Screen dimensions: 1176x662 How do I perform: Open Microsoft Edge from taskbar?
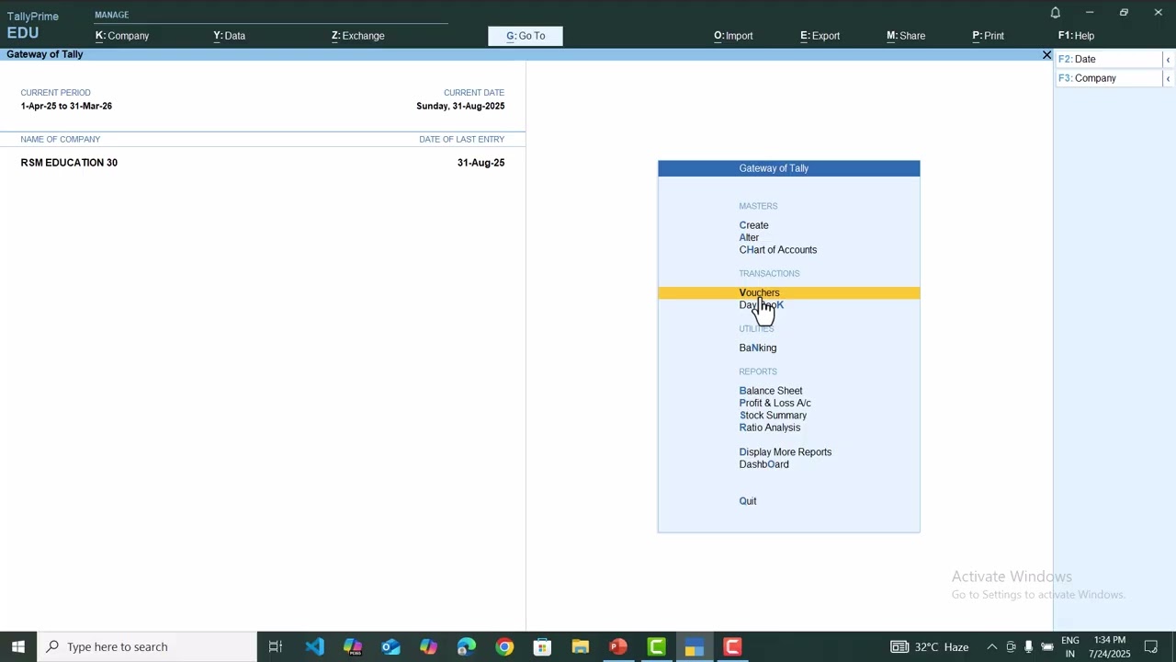pos(467,647)
